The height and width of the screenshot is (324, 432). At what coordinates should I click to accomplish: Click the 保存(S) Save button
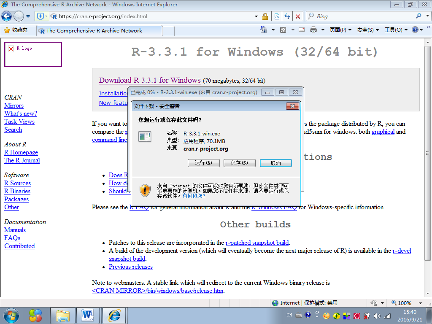[x=240, y=163]
